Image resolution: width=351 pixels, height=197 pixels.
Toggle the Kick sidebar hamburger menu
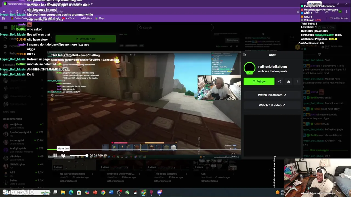click(x=6, y=28)
